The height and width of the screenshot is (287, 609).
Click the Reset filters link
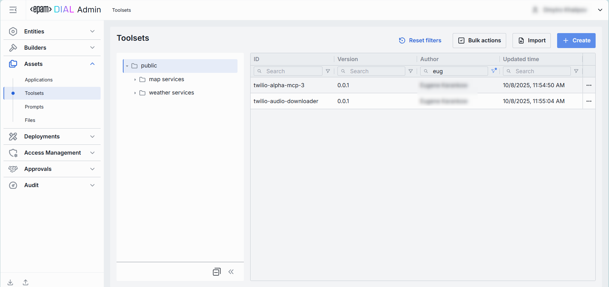coord(420,40)
